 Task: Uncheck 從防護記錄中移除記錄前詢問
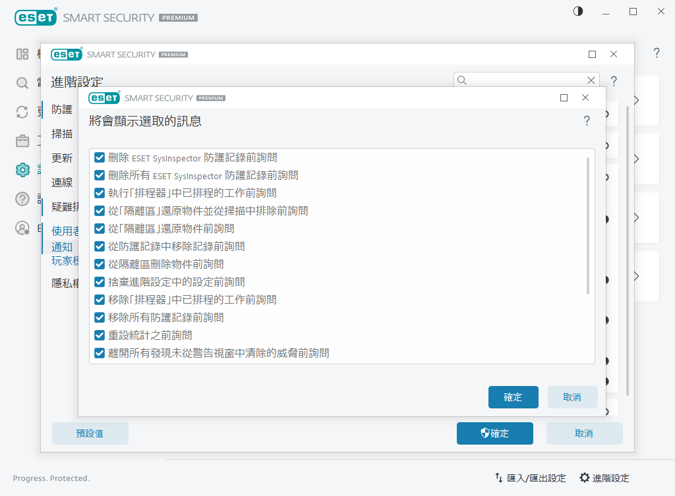point(100,246)
